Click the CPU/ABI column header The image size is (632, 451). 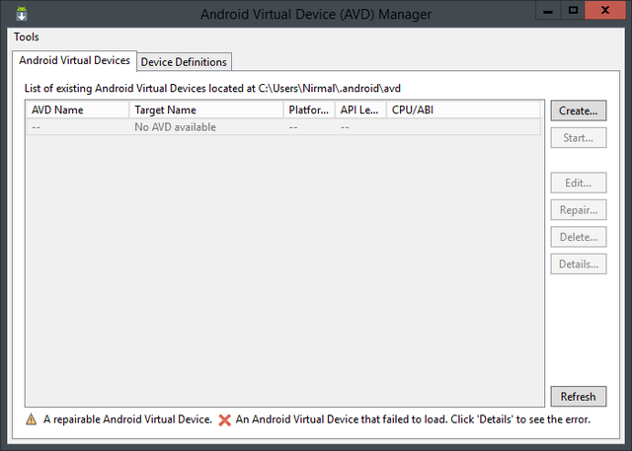[463, 110]
